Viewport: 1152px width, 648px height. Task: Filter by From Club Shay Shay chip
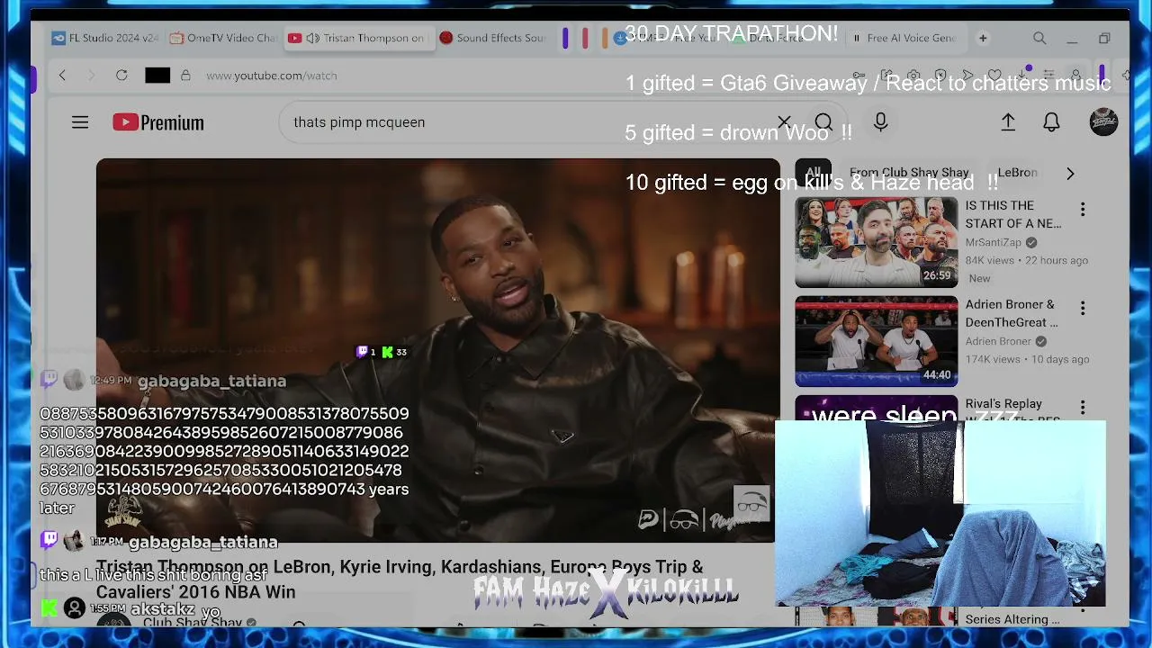tap(909, 172)
